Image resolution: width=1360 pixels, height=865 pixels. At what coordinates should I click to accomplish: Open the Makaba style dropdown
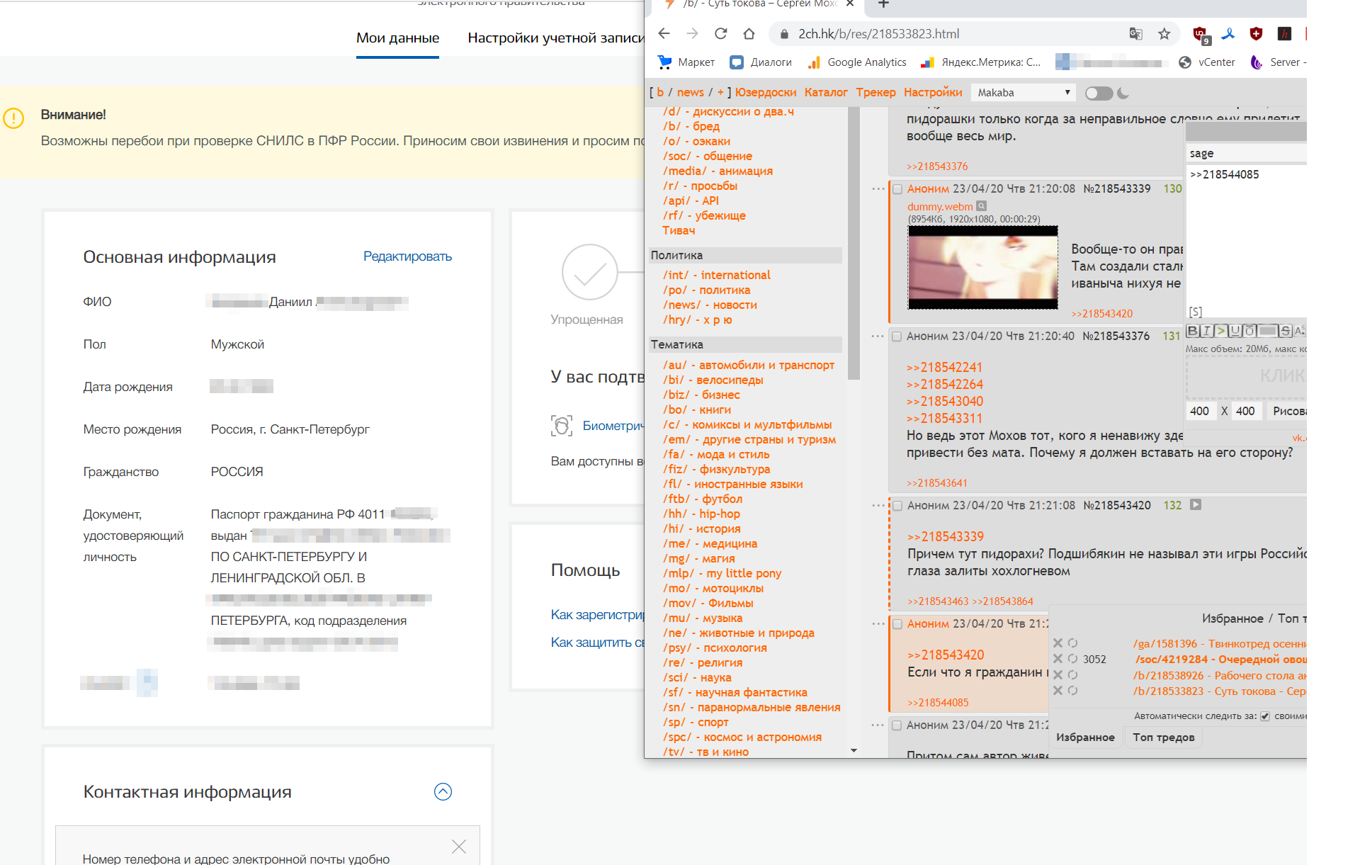pyautogui.click(x=1023, y=93)
